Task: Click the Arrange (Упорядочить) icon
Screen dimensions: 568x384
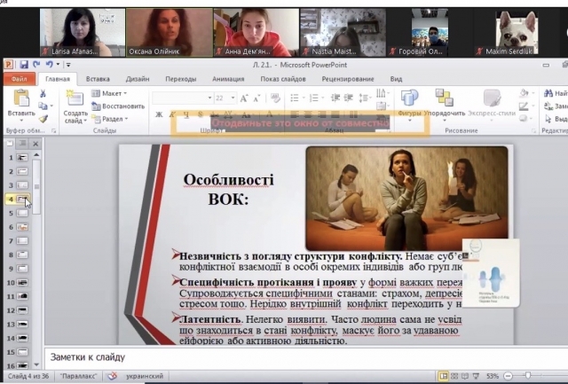Action: [444, 98]
